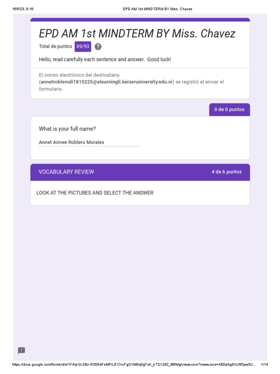
Task: Click 'se registró al enviar el formulario' text
Action: tap(199, 82)
